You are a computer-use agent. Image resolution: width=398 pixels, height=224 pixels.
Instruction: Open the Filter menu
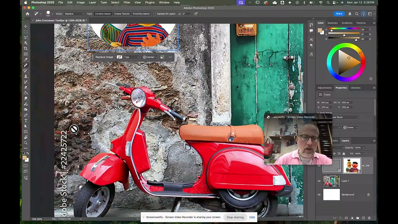[x=127, y=2]
